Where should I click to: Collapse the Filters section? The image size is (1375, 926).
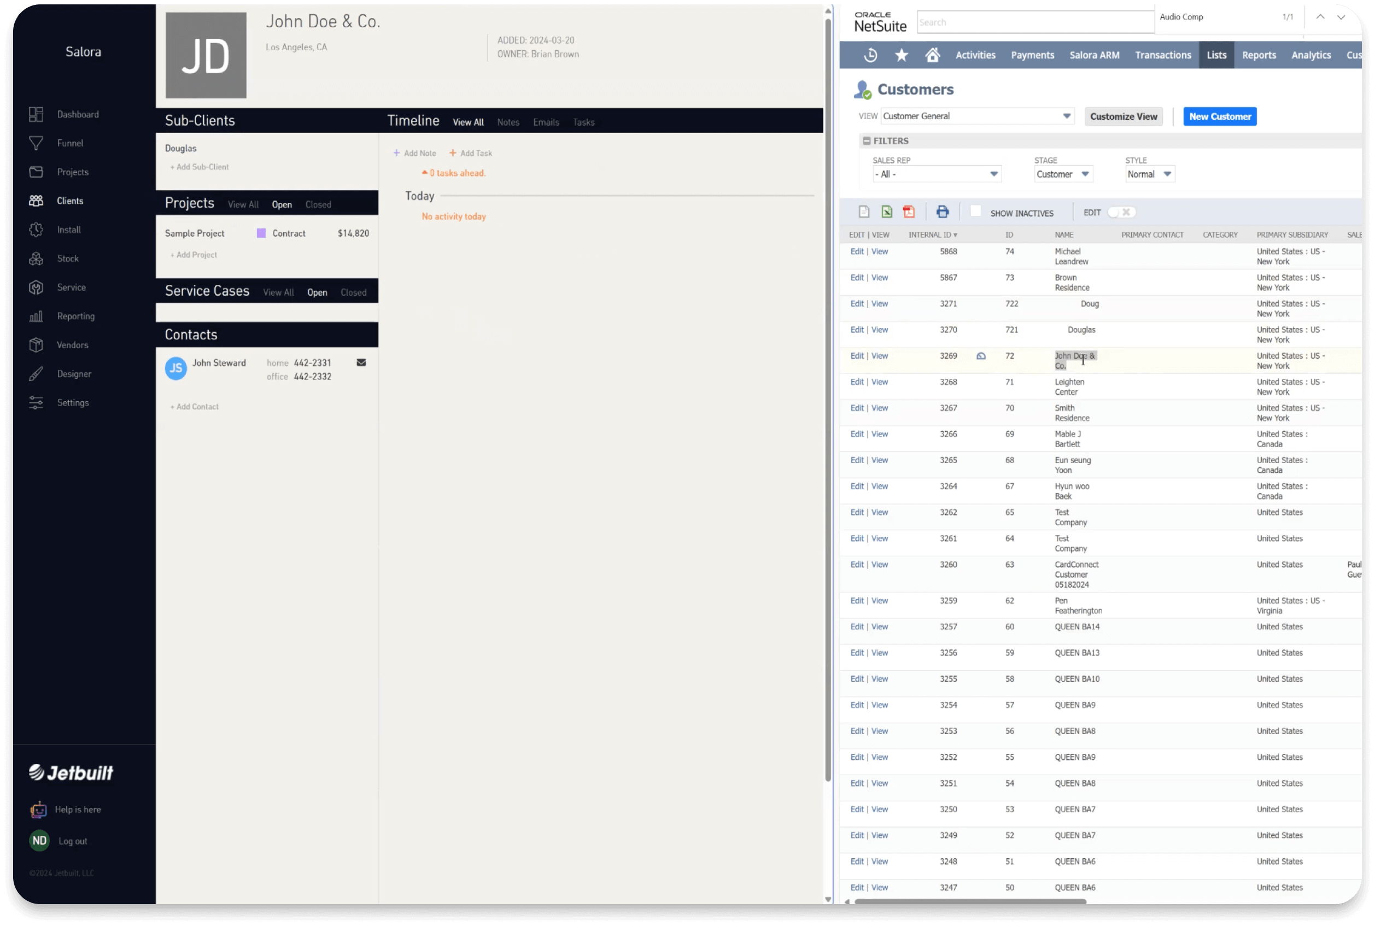[867, 140]
